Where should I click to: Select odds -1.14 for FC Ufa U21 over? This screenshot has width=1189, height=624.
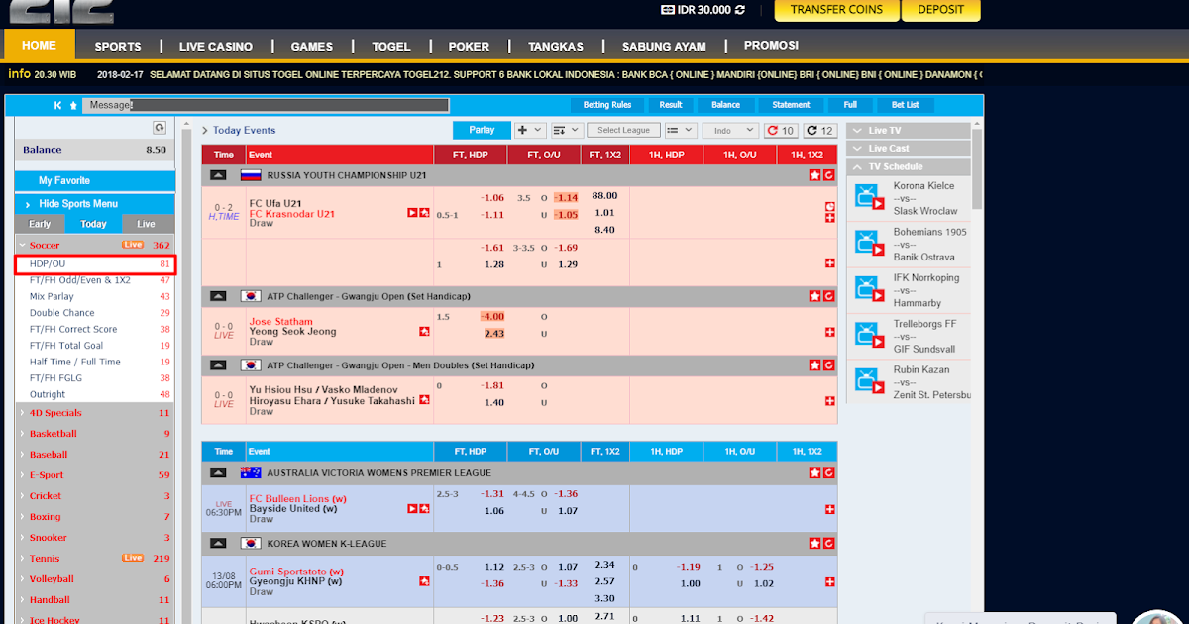pos(566,197)
